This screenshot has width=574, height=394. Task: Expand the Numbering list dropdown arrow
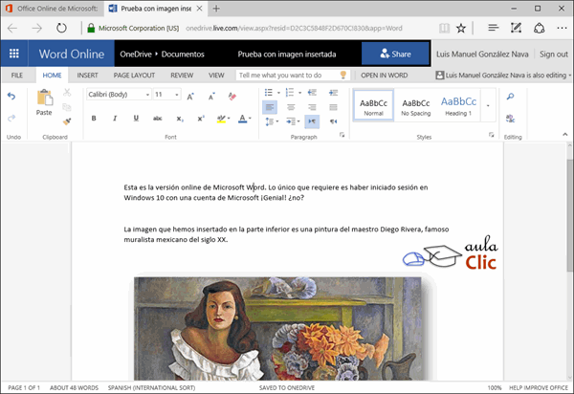coord(299,93)
